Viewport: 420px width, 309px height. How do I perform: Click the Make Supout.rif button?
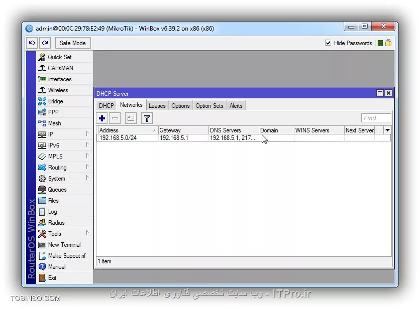point(66,256)
